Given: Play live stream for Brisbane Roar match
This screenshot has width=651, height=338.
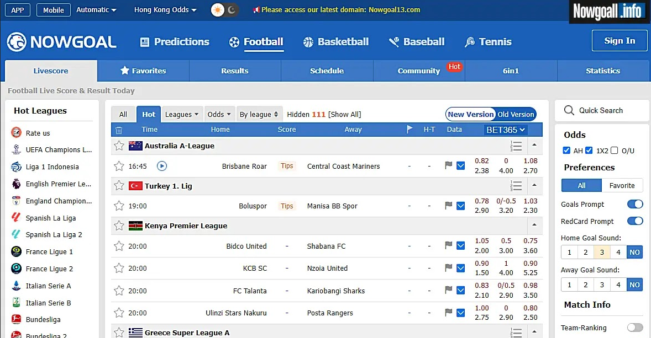Looking at the screenshot, I should [x=162, y=166].
